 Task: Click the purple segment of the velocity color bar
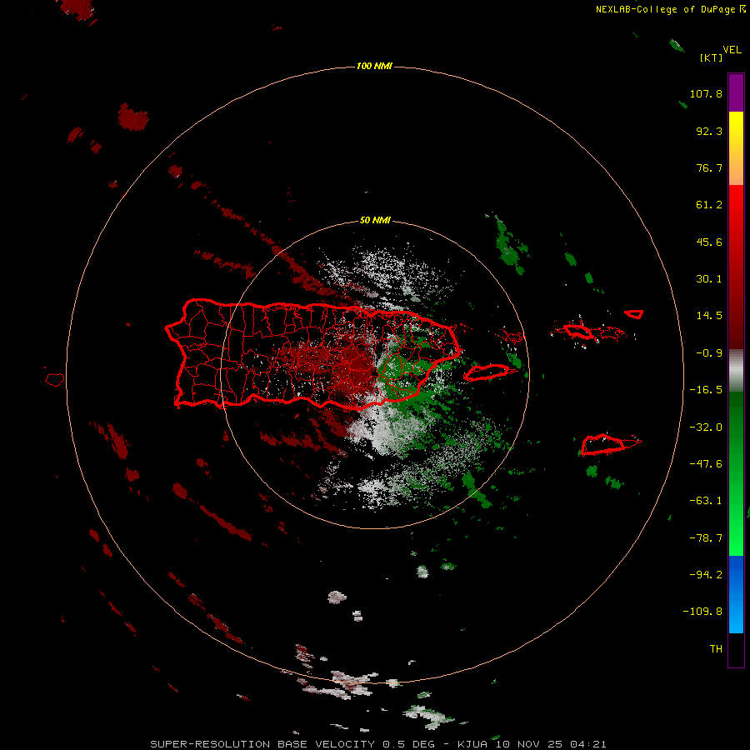click(x=736, y=92)
